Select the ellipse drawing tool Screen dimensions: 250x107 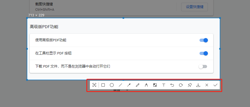click(x=112, y=85)
